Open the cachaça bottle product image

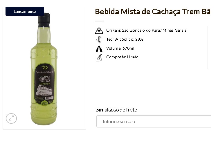[44, 69]
